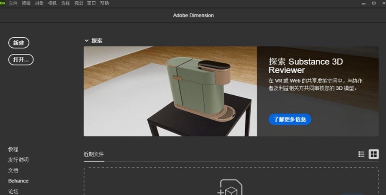This screenshot has width=386, height=195.
Task: Click the 探索 Substance 3D Reviewer heading
Action: click(x=306, y=66)
